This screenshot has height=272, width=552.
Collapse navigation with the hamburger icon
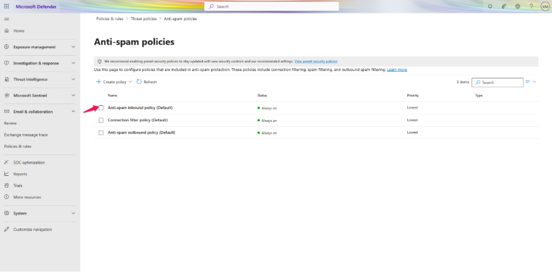click(x=7, y=19)
